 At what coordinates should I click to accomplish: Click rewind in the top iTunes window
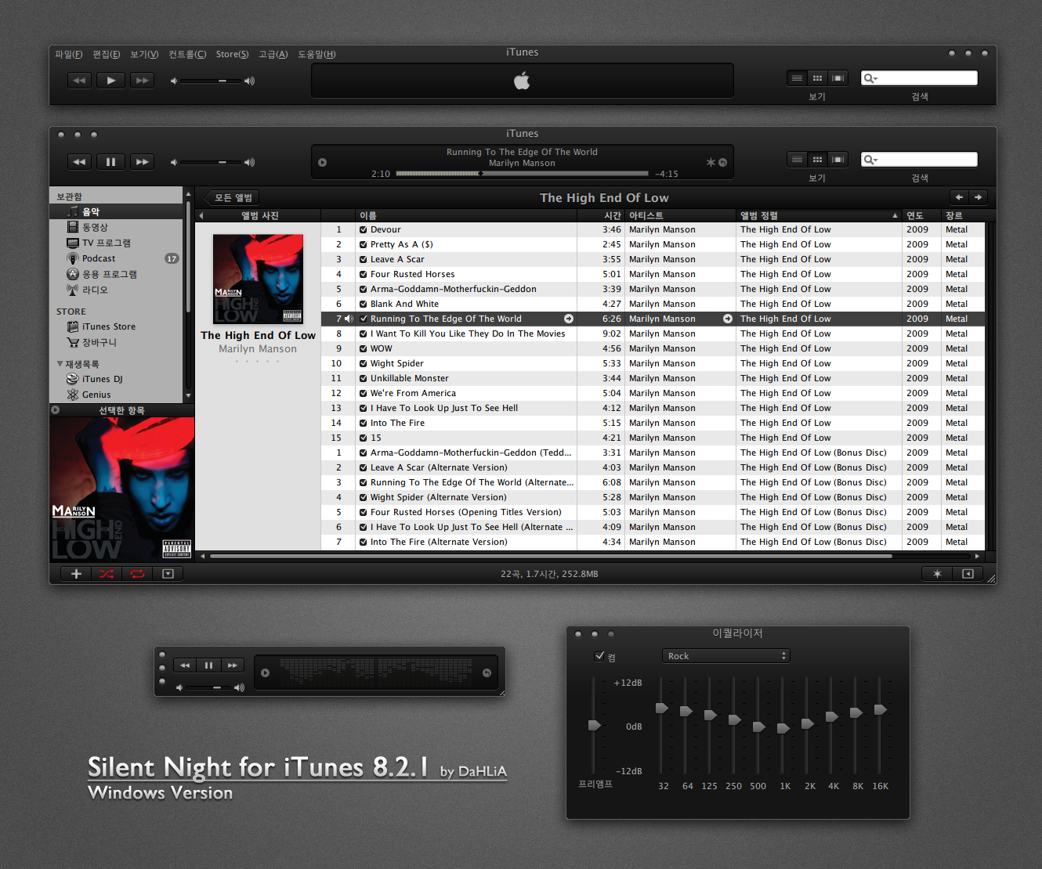[78, 81]
